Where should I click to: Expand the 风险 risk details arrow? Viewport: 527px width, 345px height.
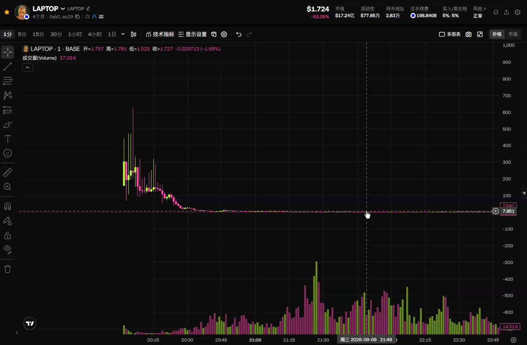coord(485,9)
